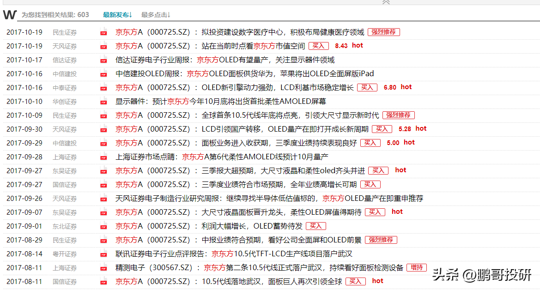Click 强烈推荐 tag on 10.5代线年底将点亮 report
This screenshot has width=540, height=290.
tap(399, 115)
